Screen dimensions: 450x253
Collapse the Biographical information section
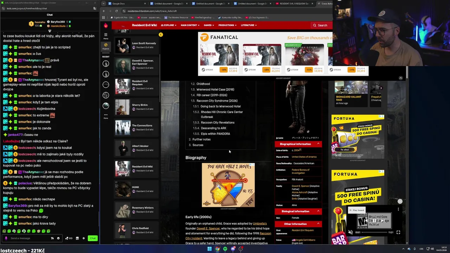[318, 144]
